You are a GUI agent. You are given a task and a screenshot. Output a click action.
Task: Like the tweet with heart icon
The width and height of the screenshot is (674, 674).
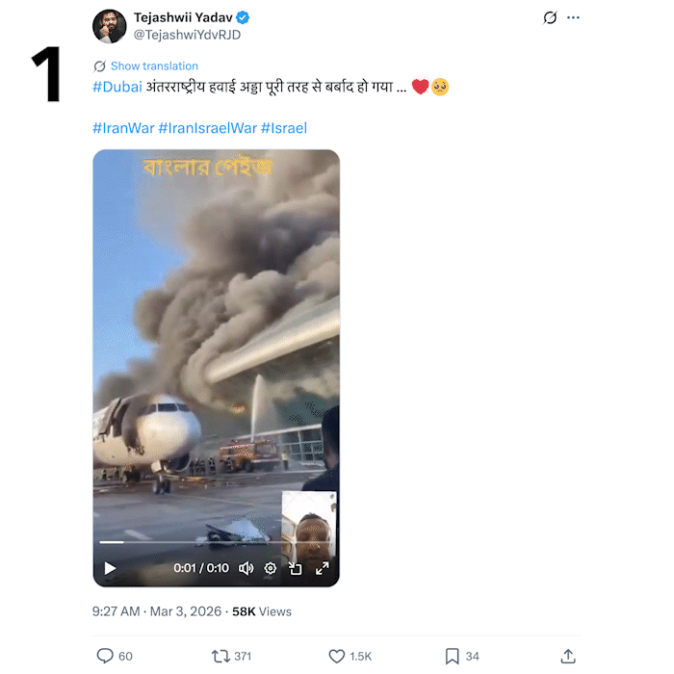point(336,656)
